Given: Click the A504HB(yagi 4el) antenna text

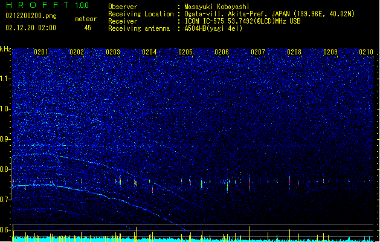Looking at the screenshot, I should click(x=213, y=28).
